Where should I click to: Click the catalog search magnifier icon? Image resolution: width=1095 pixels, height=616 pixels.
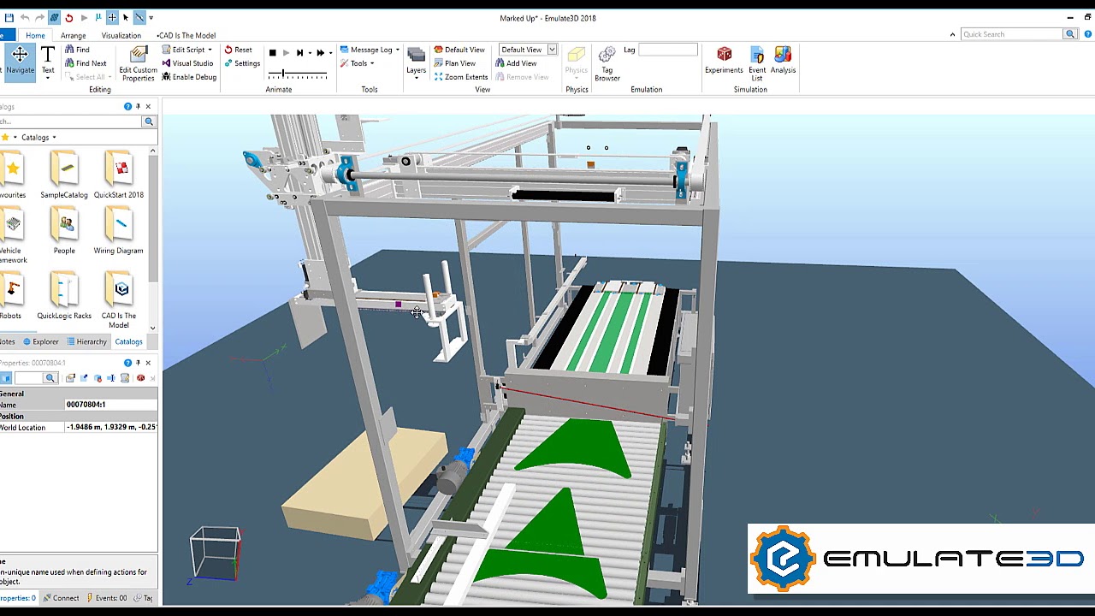click(x=149, y=121)
